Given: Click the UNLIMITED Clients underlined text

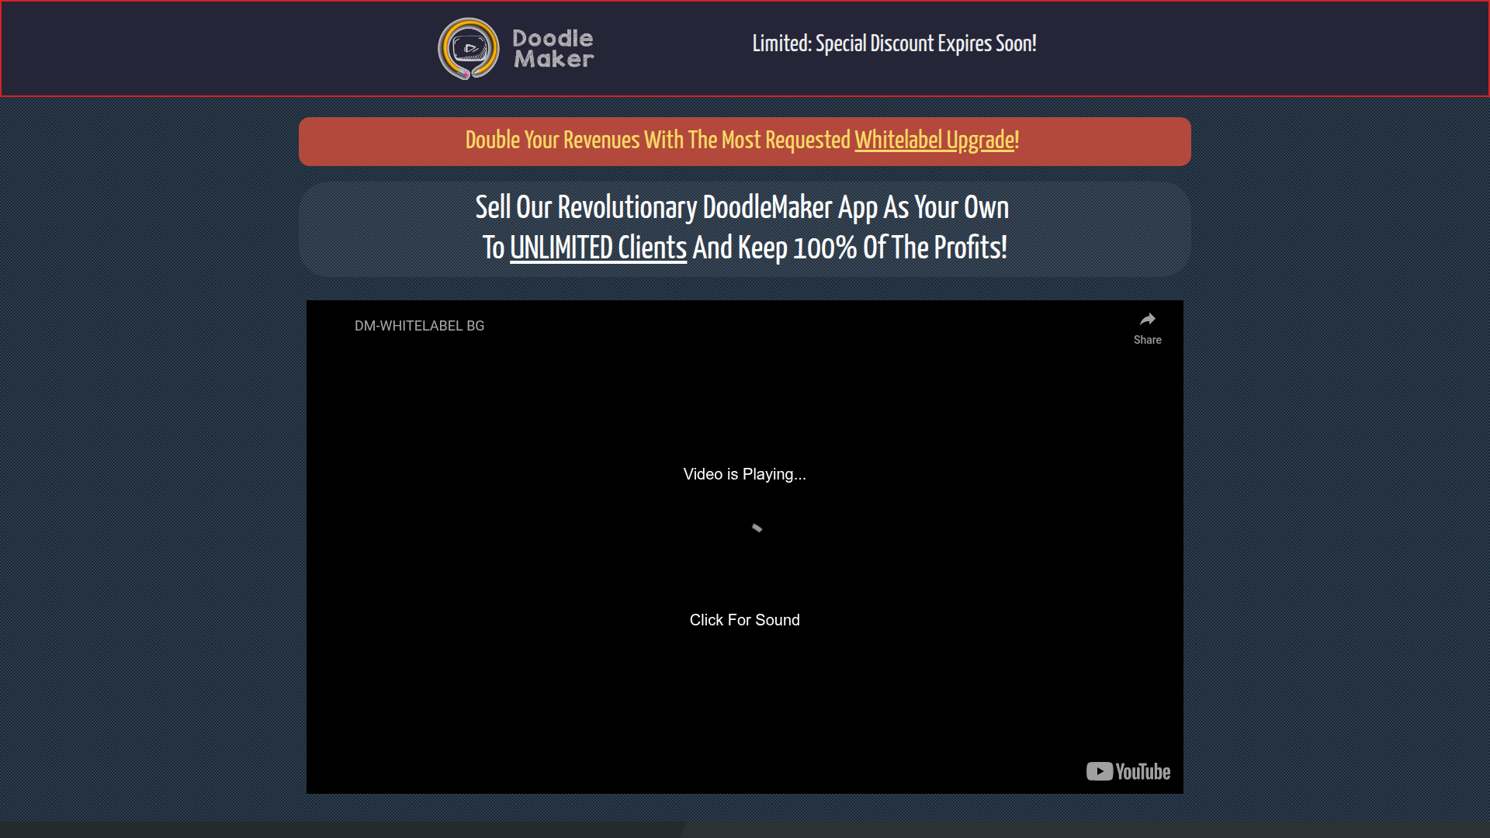Looking at the screenshot, I should coord(598,248).
